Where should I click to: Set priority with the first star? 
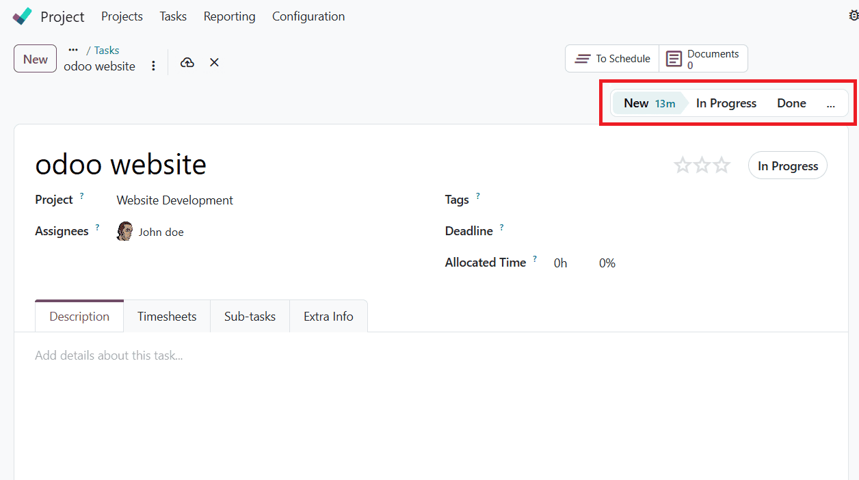tap(683, 165)
